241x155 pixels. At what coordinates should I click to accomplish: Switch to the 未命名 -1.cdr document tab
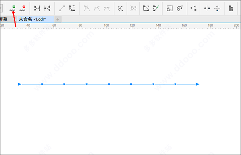coord(33,19)
